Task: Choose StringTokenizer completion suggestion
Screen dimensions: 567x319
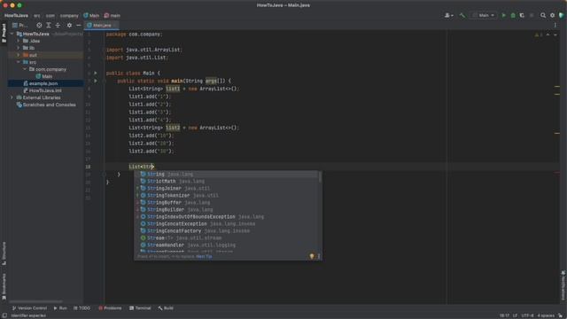Action: (226, 196)
